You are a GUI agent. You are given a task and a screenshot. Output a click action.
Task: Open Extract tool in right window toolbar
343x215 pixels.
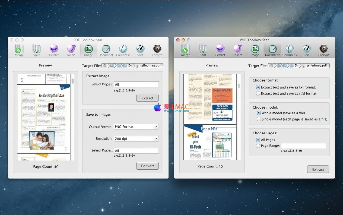[x=220, y=50]
